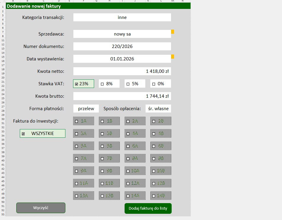
Task: Click the Kwota netto amount field
Action: tap(122, 71)
